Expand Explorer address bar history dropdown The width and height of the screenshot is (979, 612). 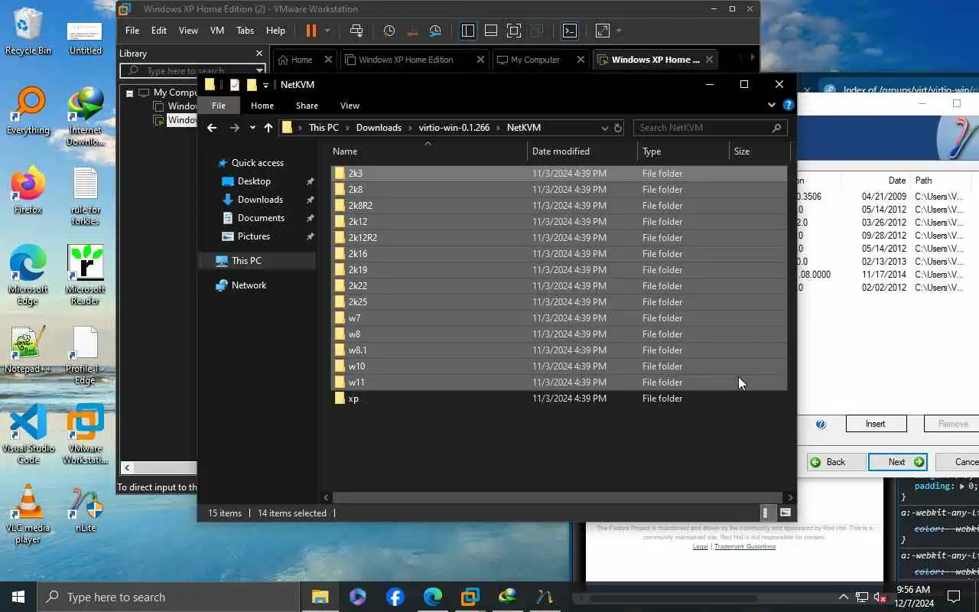point(604,128)
